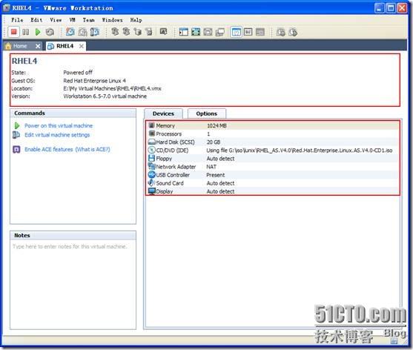Click the RHEL4.vmx location path
The height and width of the screenshot is (350, 413).
click(x=112, y=88)
